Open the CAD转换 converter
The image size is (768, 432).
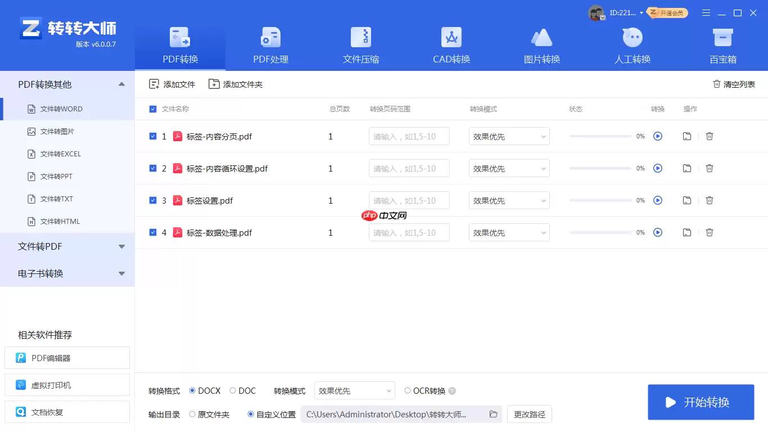point(451,45)
